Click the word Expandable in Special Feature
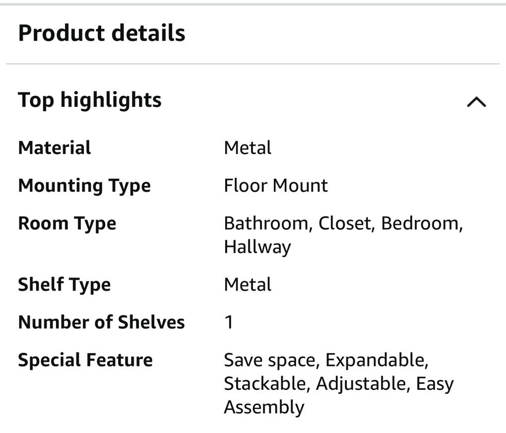The image size is (506, 433). tap(376, 360)
